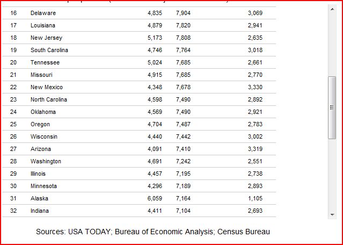Click the rank number 27 for Arizona
This screenshot has width=343, height=245.
pyautogui.click(x=13, y=149)
